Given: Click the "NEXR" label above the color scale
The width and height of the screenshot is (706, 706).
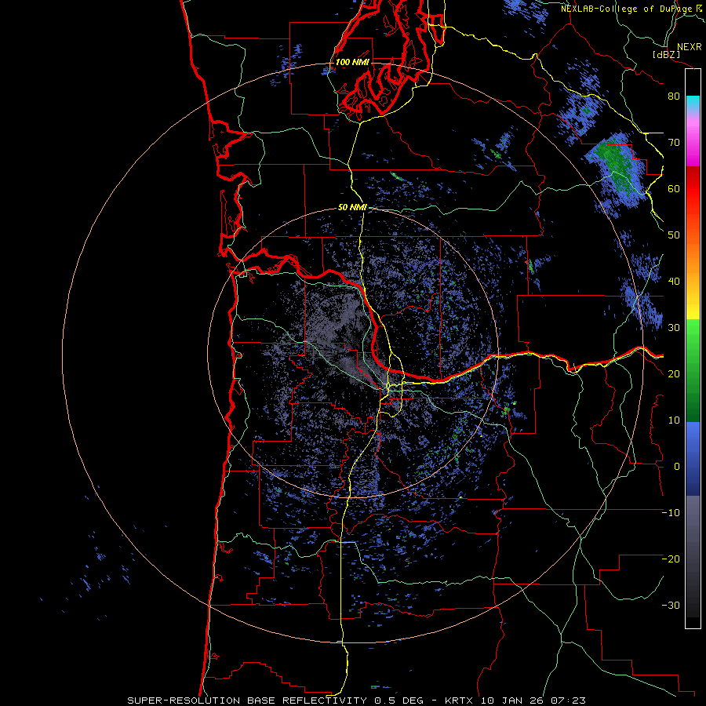Looking at the screenshot, I should point(690,47).
